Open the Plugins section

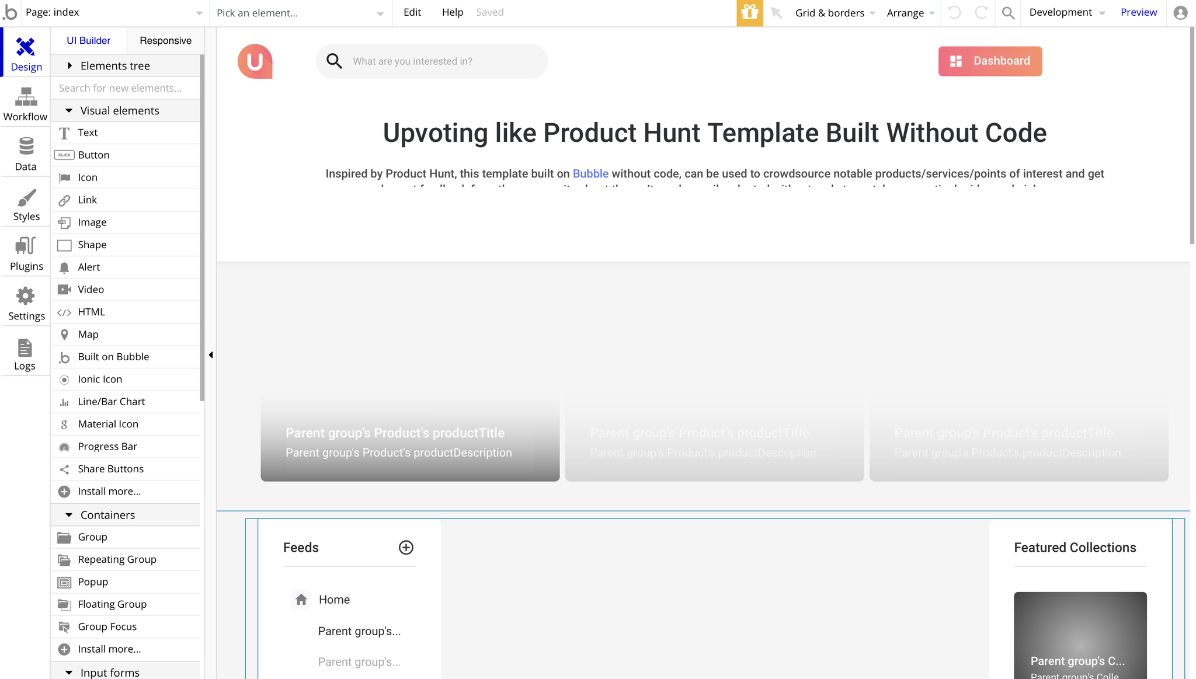26,254
